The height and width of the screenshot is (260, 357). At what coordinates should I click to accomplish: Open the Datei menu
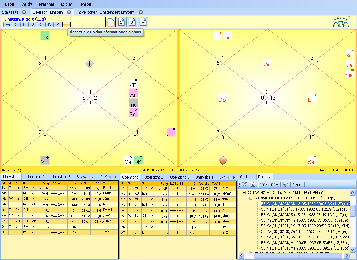[9, 4]
